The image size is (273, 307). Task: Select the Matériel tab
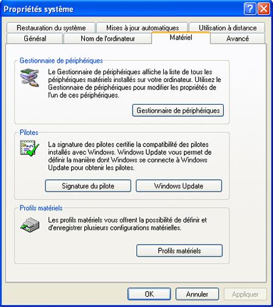pyautogui.click(x=181, y=38)
